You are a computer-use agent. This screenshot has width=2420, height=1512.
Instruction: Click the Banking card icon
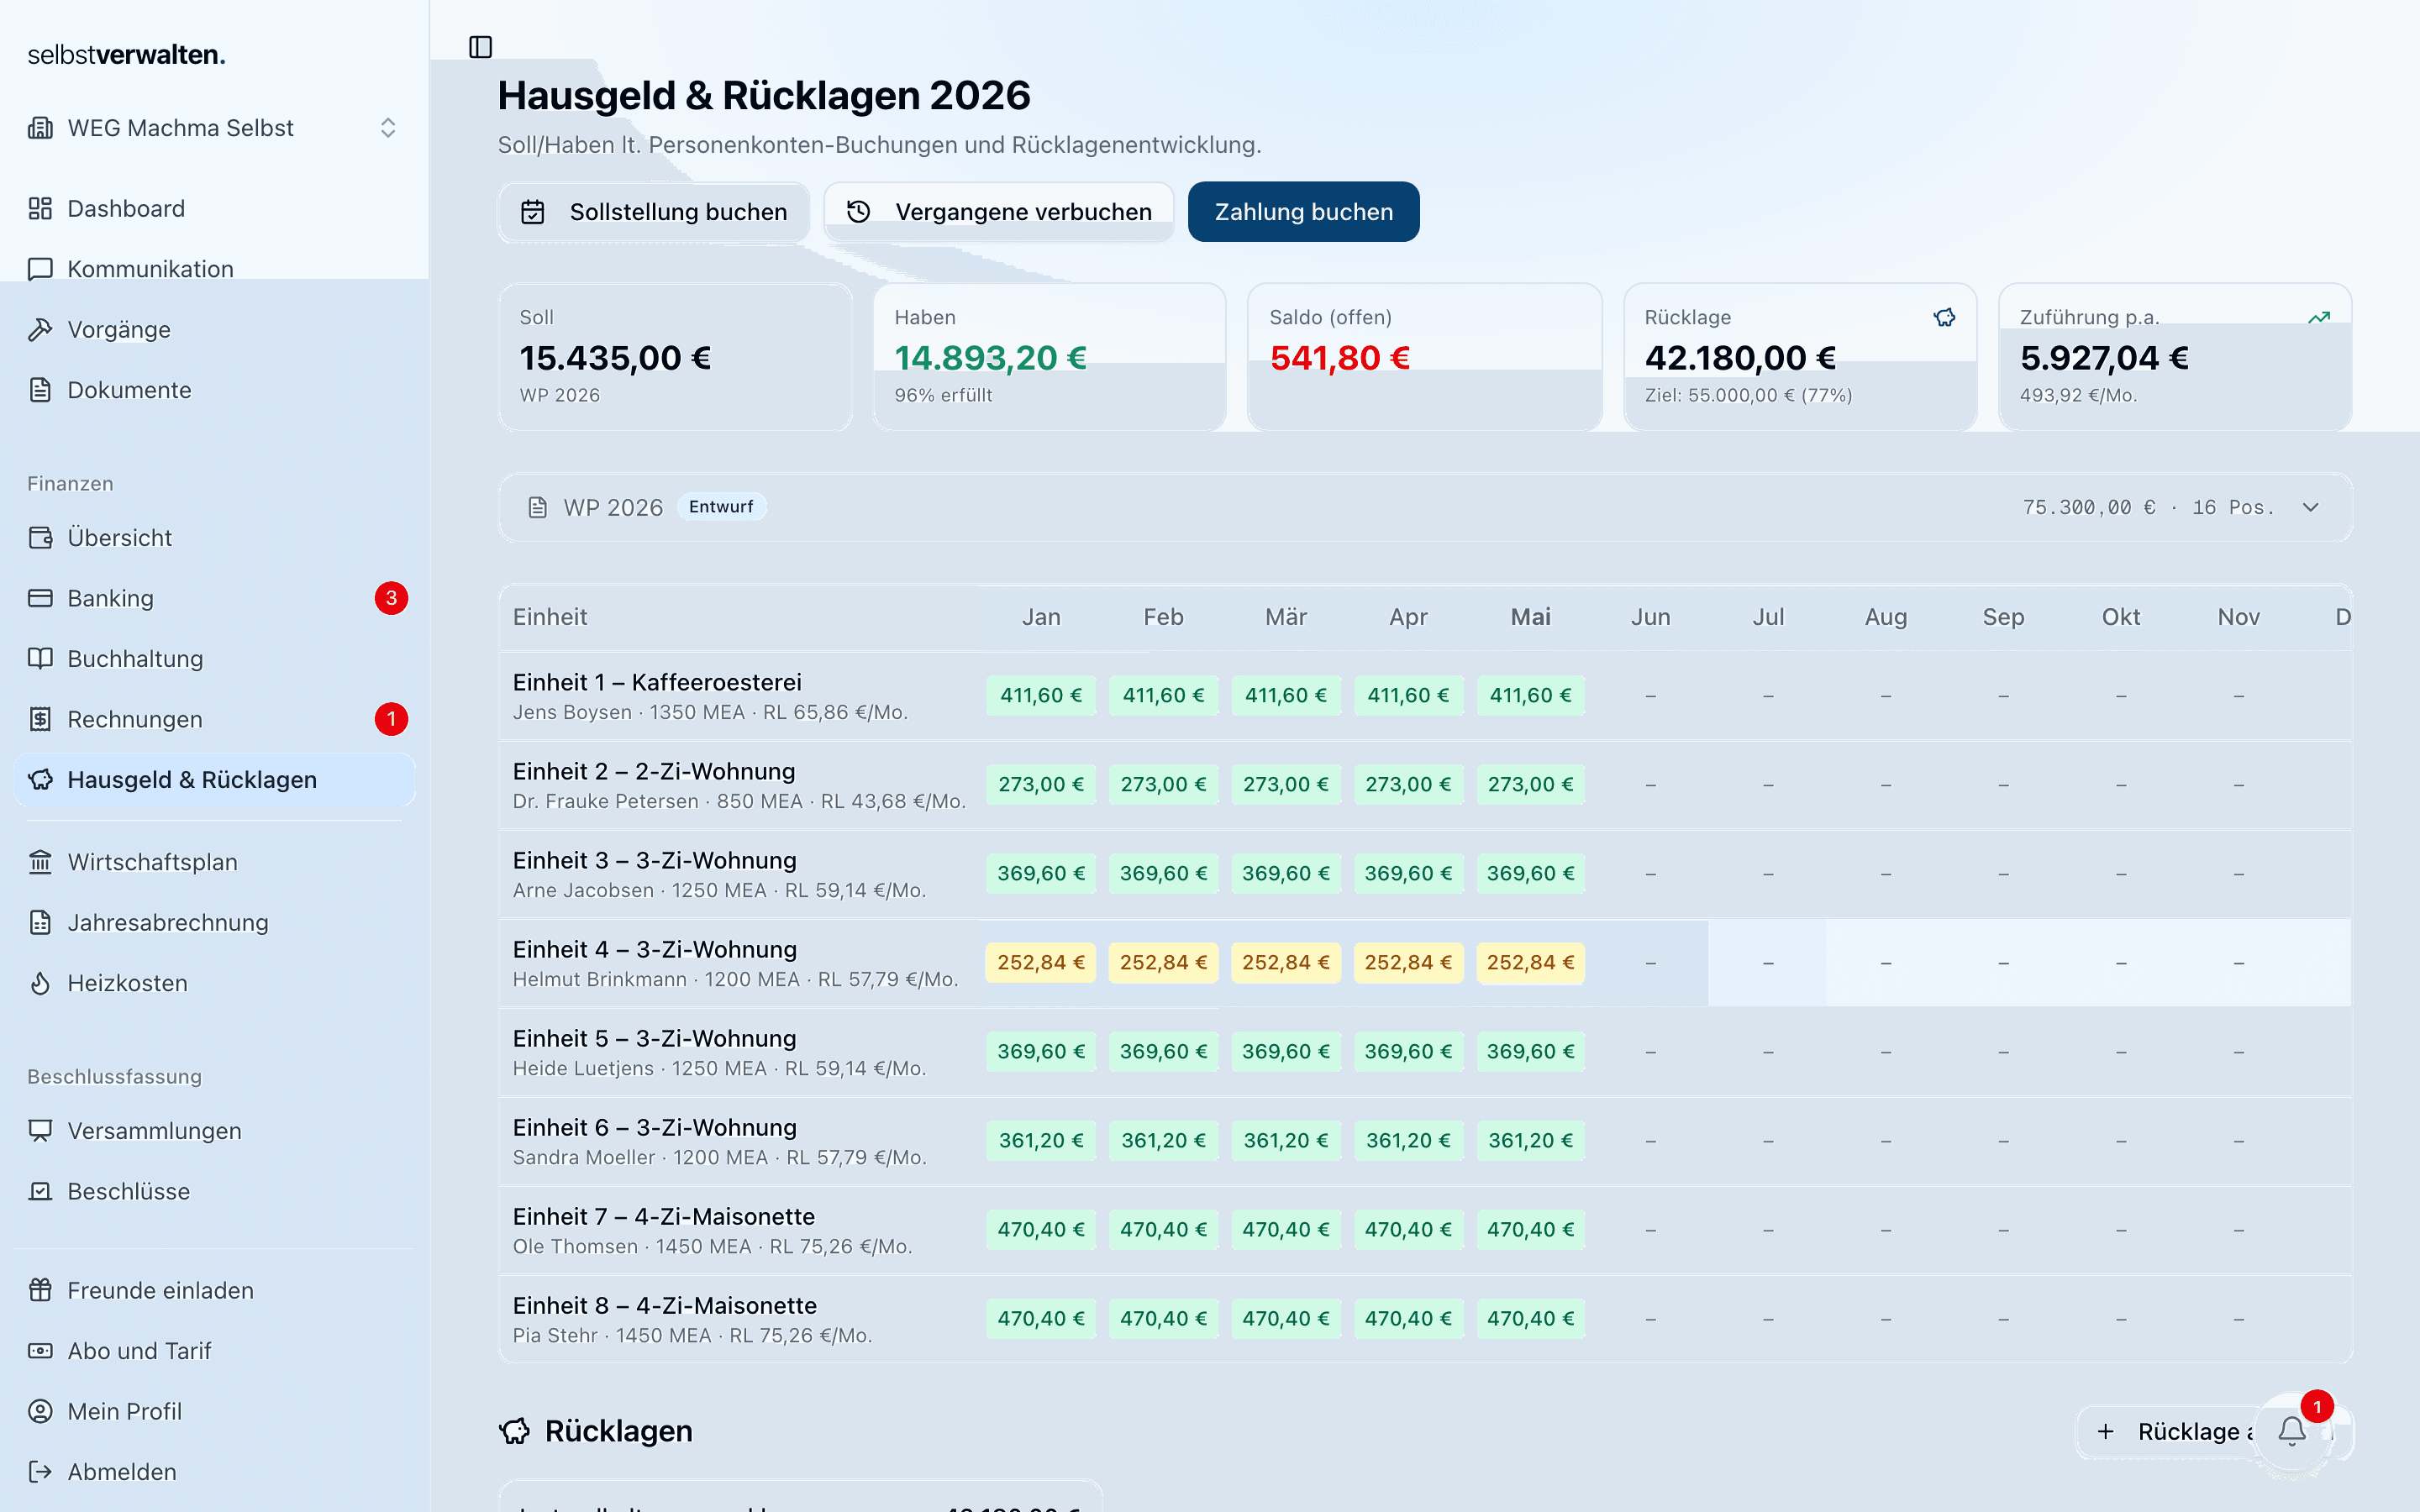pyautogui.click(x=40, y=598)
